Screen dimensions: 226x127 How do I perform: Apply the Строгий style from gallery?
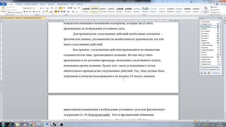coord(188,10)
